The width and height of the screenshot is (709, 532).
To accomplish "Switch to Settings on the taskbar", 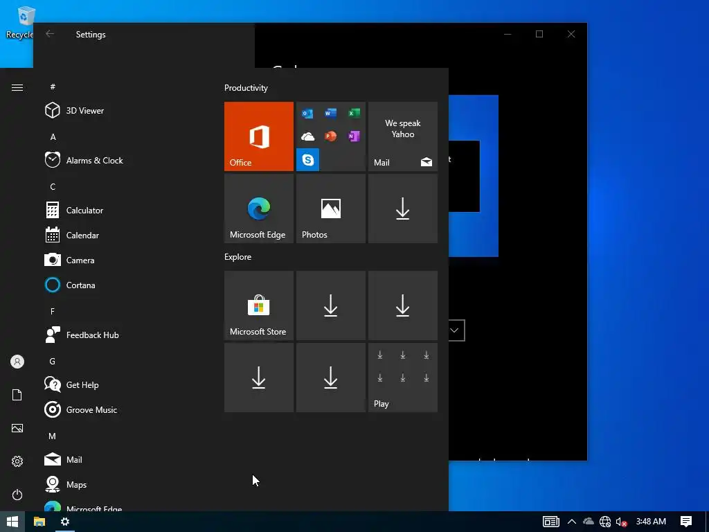I will click(65, 522).
